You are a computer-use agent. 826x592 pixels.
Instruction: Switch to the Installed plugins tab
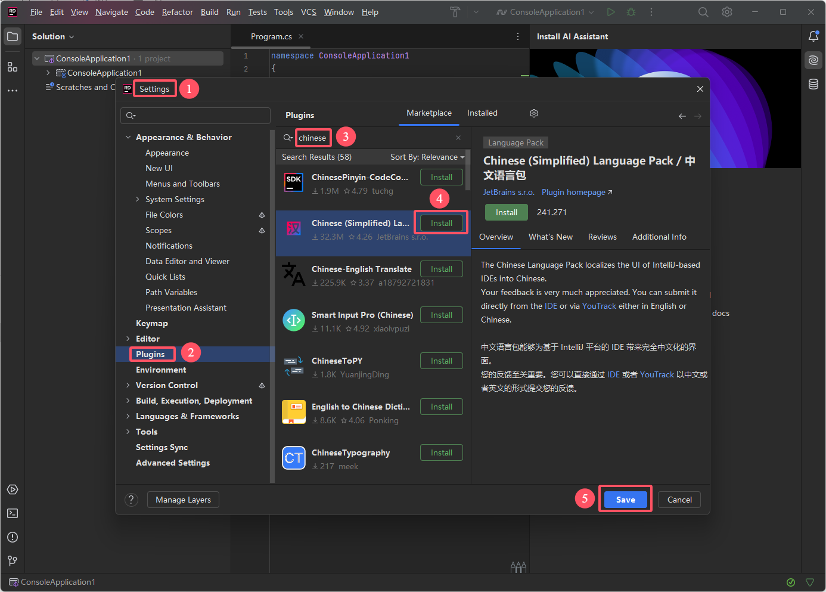click(x=482, y=113)
